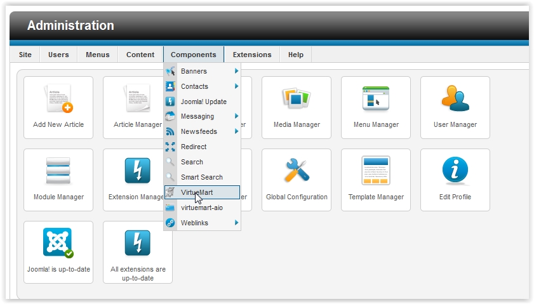Expand the Weblinks submenu arrow

point(236,223)
